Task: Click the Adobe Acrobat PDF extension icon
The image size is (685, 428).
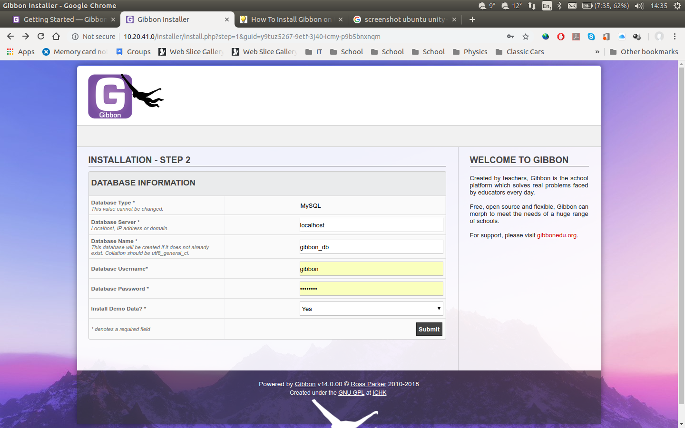Action: (576, 37)
